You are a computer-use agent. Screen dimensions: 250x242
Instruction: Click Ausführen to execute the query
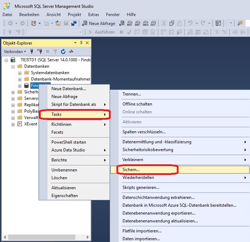pyautogui.click(x=102, y=32)
